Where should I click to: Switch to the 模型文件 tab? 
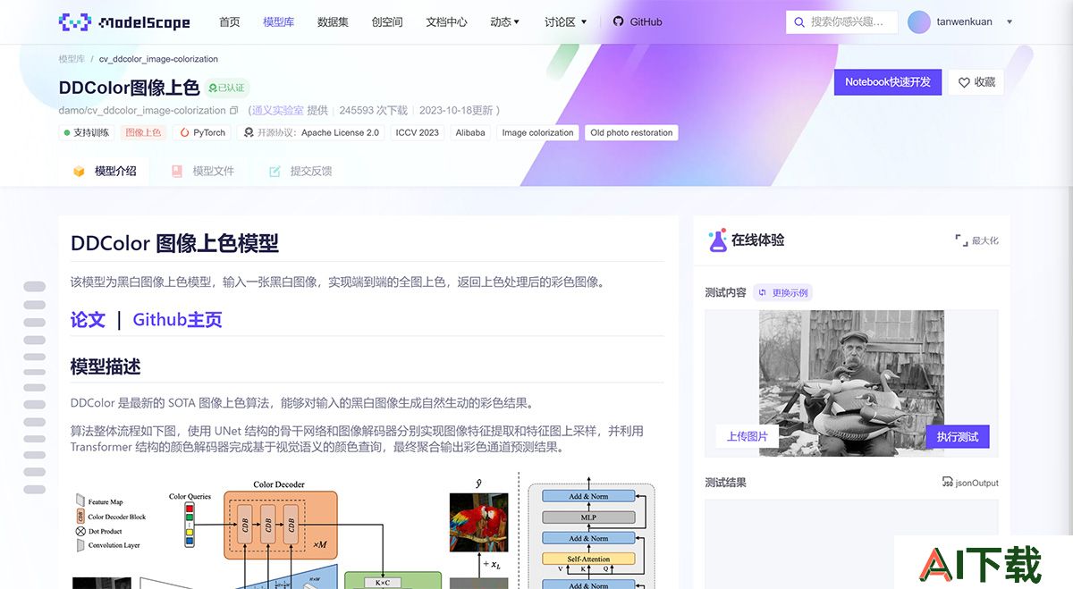pos(203,171)
